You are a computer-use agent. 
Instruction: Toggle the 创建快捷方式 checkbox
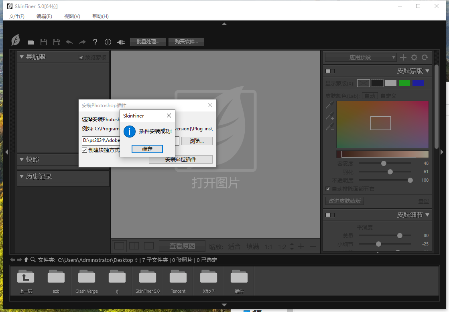[84, 150]
